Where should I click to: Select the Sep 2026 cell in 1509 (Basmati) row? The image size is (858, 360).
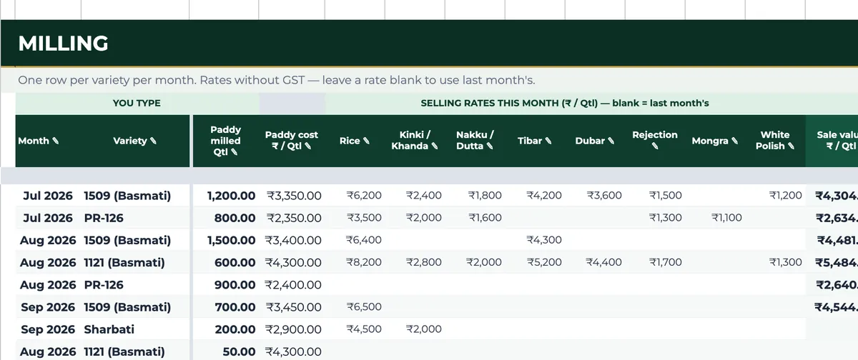click(x=48, y=307)
